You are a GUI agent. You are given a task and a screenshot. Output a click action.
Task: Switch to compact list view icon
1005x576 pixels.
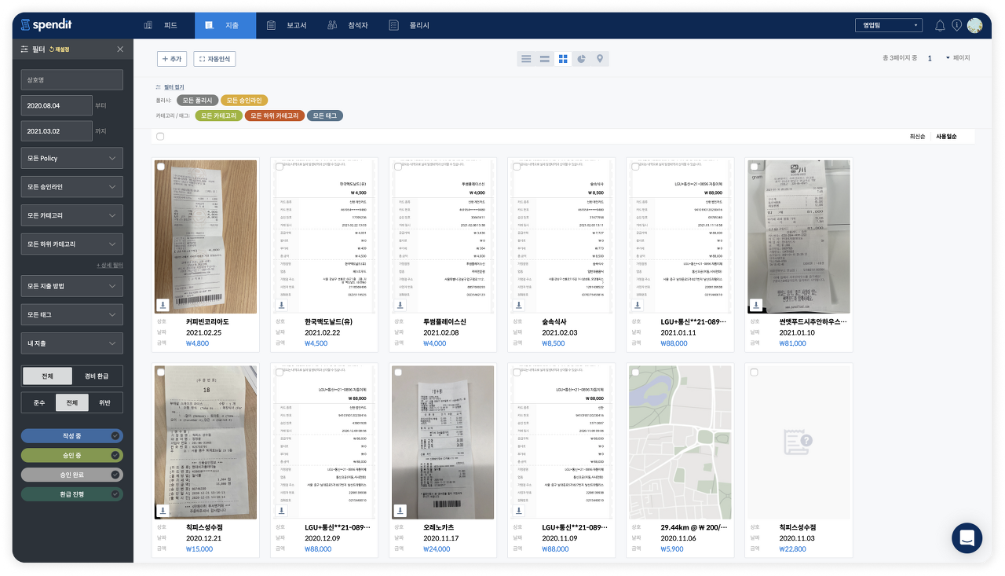pyautogui.click(x=526, y=59)
